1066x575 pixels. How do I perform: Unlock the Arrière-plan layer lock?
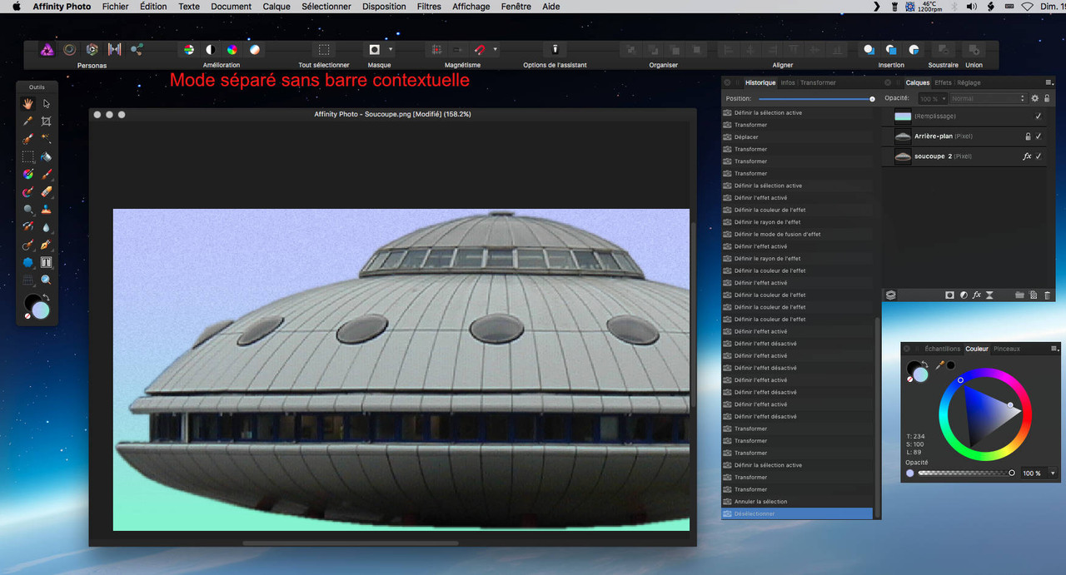[x=1028, y=136]
